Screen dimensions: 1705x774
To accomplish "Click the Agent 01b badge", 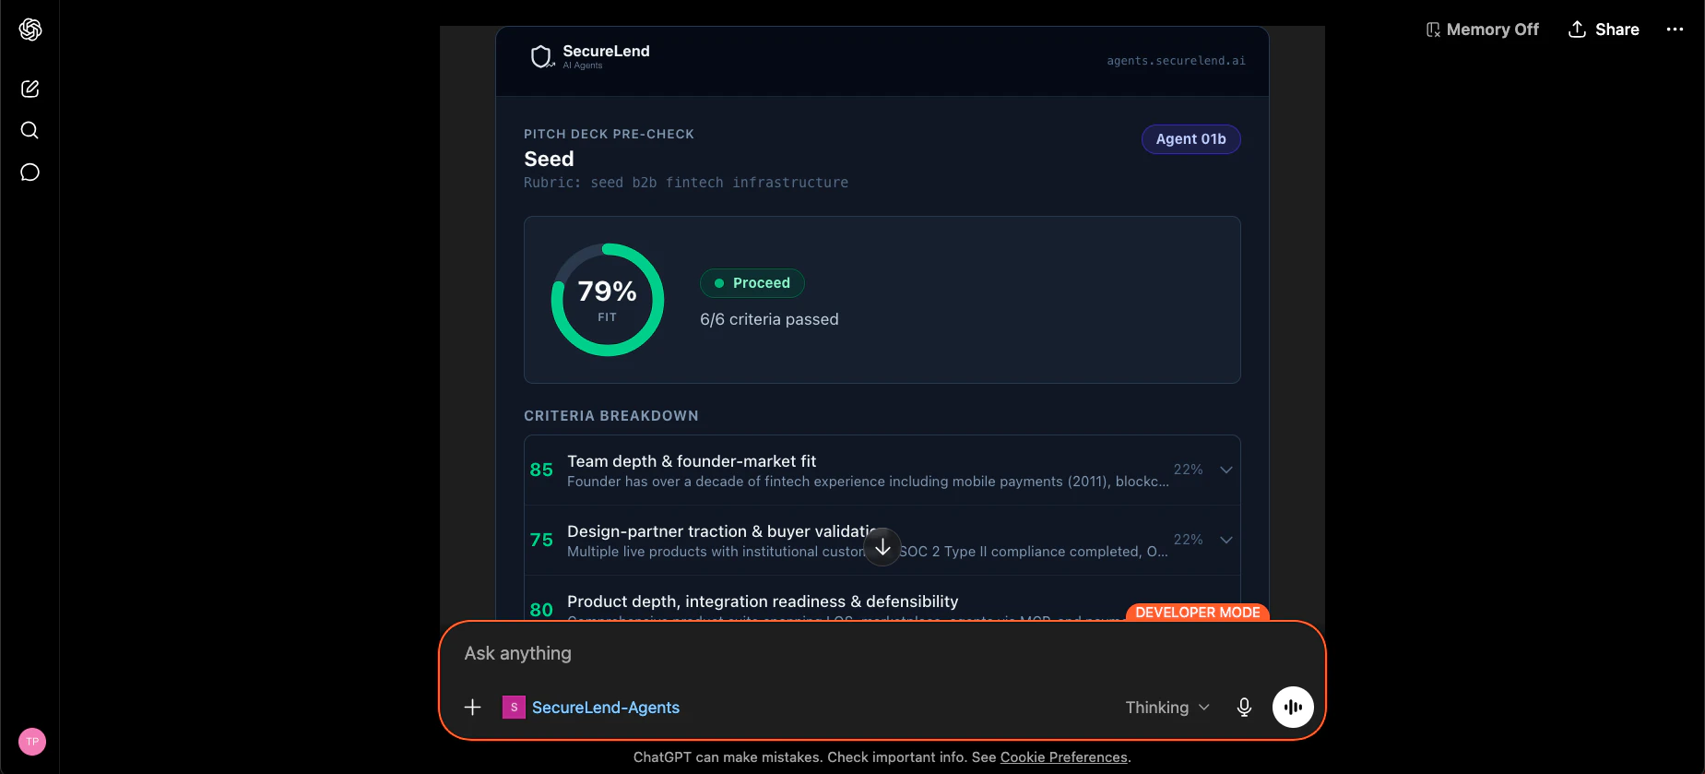I will point(1190,139).
